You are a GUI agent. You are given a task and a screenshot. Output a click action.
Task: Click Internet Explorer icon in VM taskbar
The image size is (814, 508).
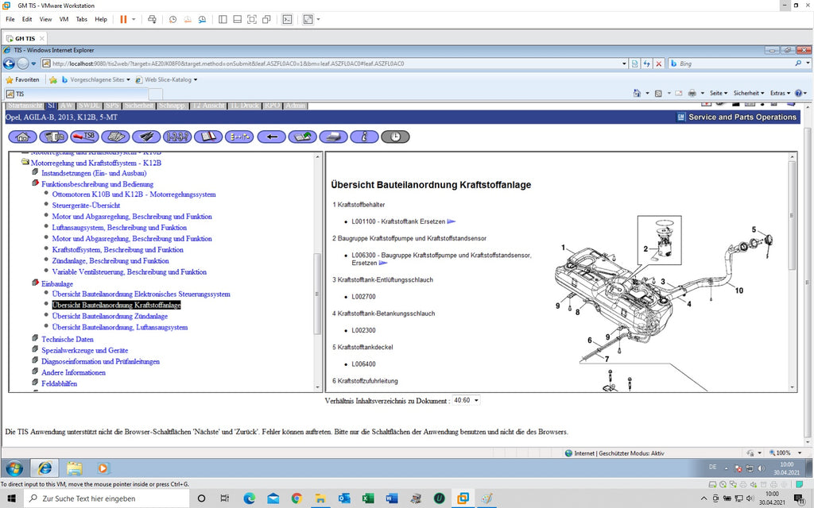45,468
